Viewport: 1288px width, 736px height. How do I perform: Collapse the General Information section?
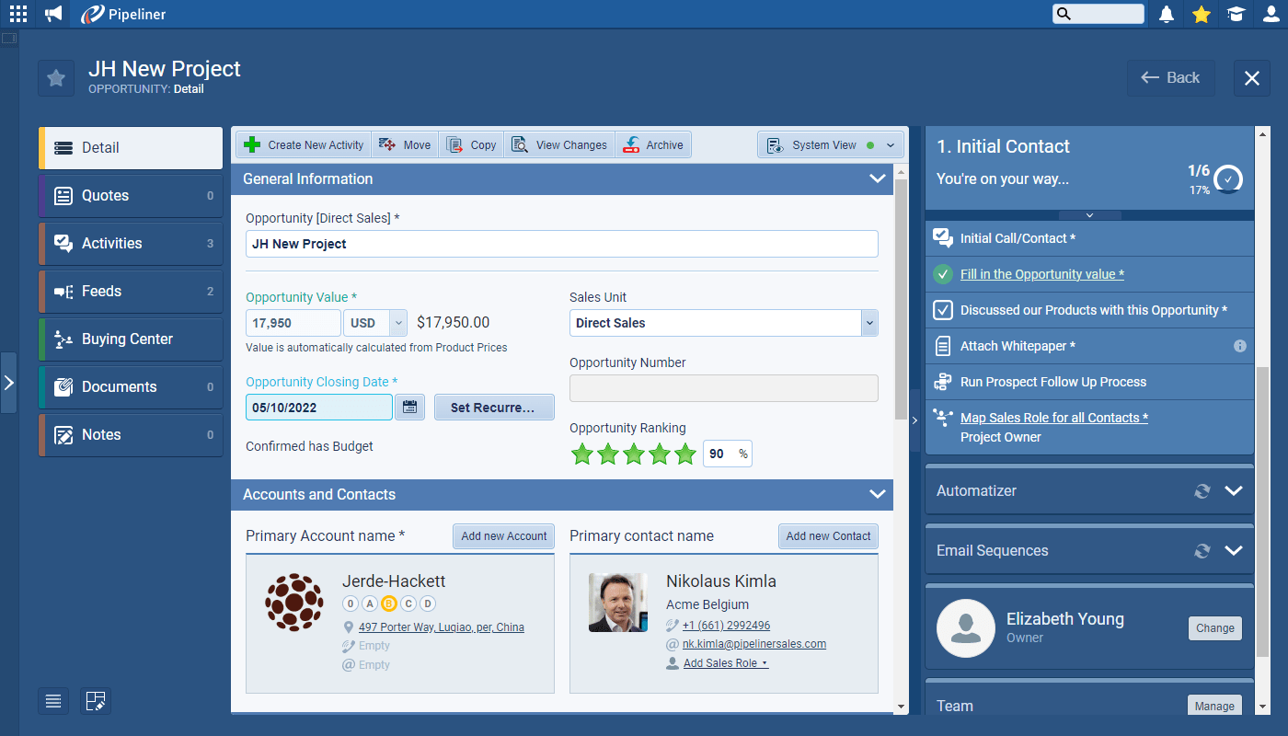(x=877, y=178)
